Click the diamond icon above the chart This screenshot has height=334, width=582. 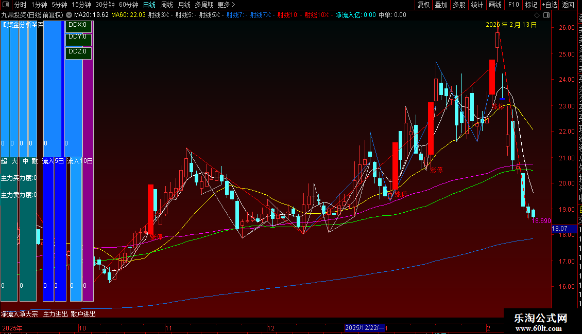[x=537, y=15]
